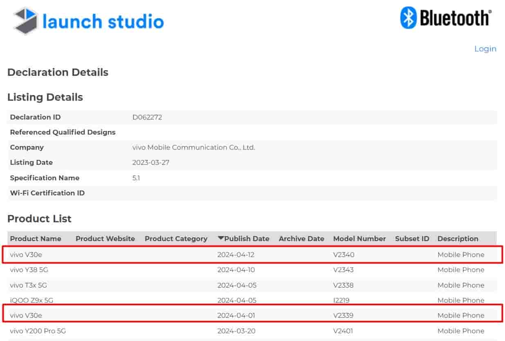
Task: Open the Login link
Action: click(x=485, y=49)
